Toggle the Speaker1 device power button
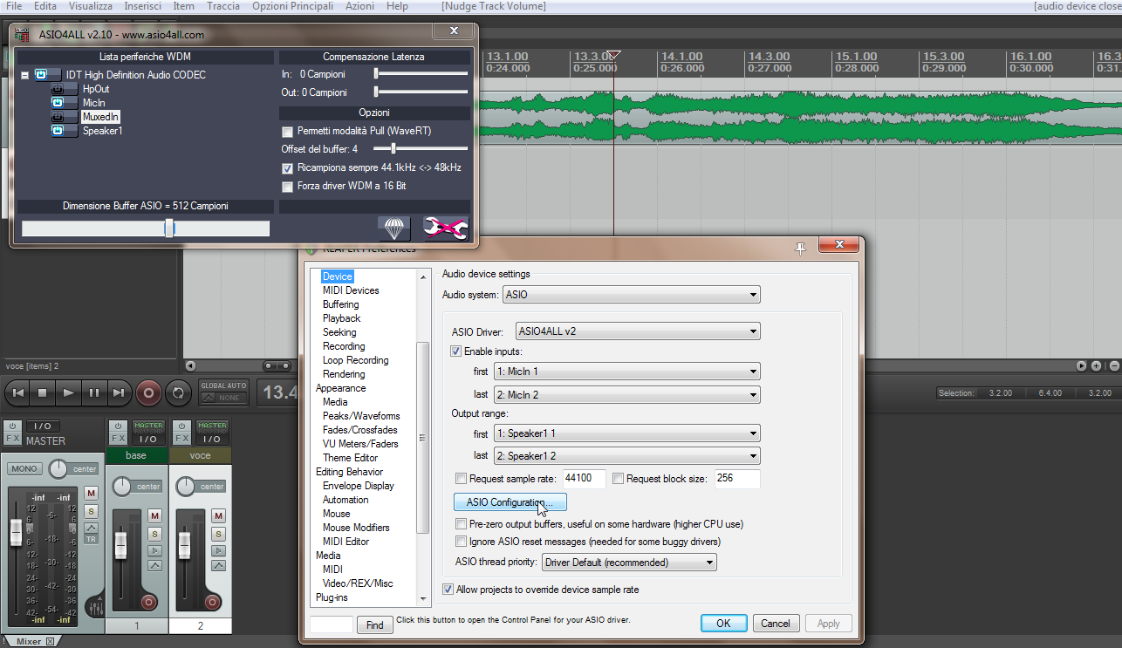The width and height of the screenshot is (1122, 648). click(x=64, y=131)
